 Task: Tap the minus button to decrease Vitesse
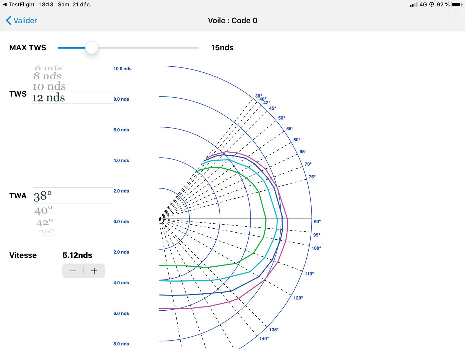[x=73, y=271]
